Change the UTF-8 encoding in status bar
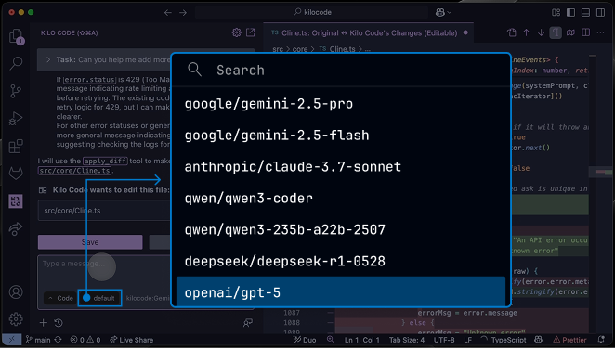This screenshot has height=349, width=615. 444,340
